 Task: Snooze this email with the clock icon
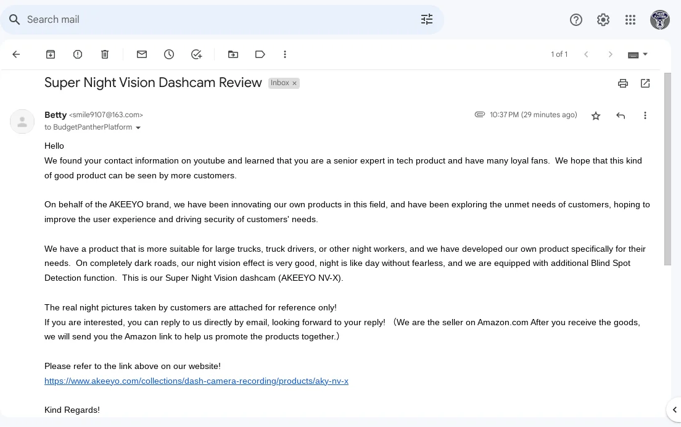click(x=169, y=54)
